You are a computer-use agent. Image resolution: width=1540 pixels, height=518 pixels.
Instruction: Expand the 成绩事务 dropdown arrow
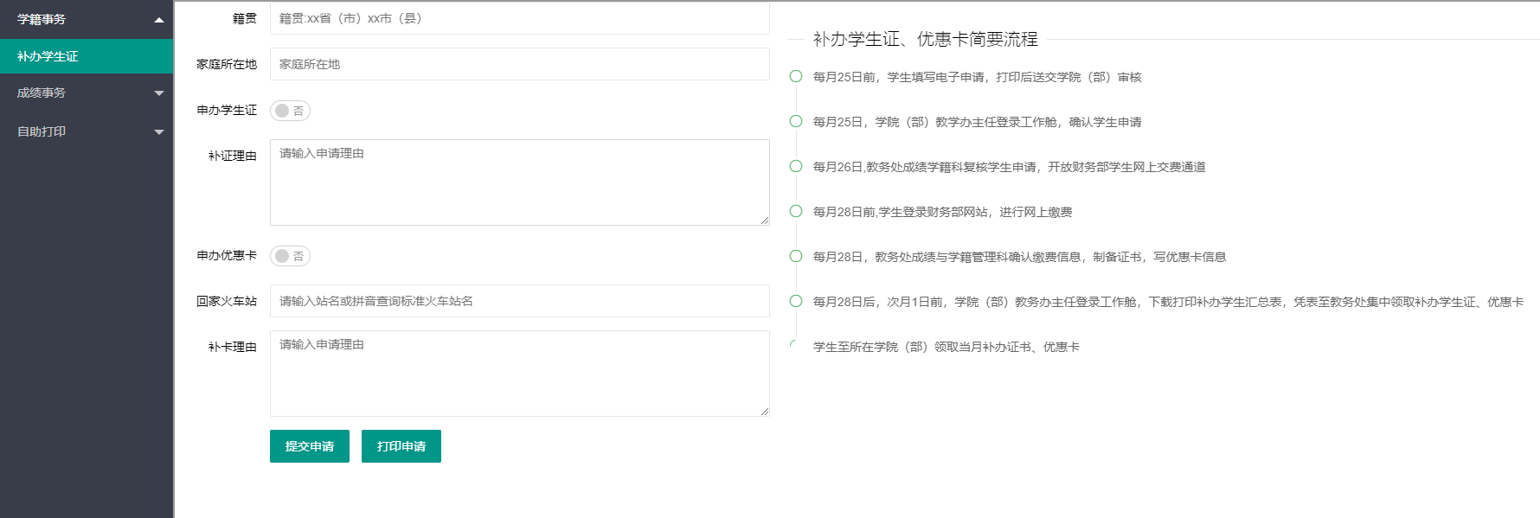[158, 93]
